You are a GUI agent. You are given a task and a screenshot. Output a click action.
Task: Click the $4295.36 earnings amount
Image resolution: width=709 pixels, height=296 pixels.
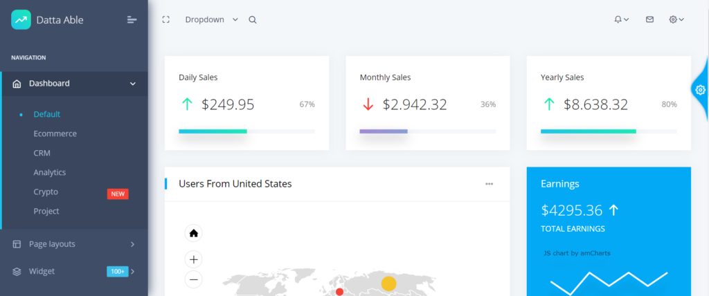(571, 211)
